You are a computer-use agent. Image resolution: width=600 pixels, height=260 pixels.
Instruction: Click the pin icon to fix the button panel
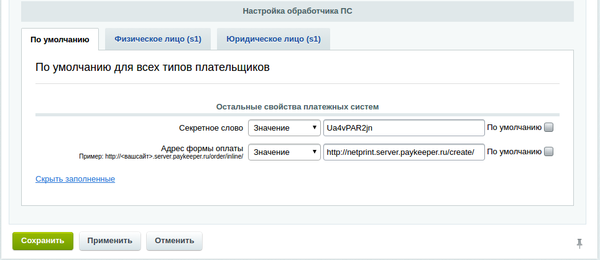579,242
